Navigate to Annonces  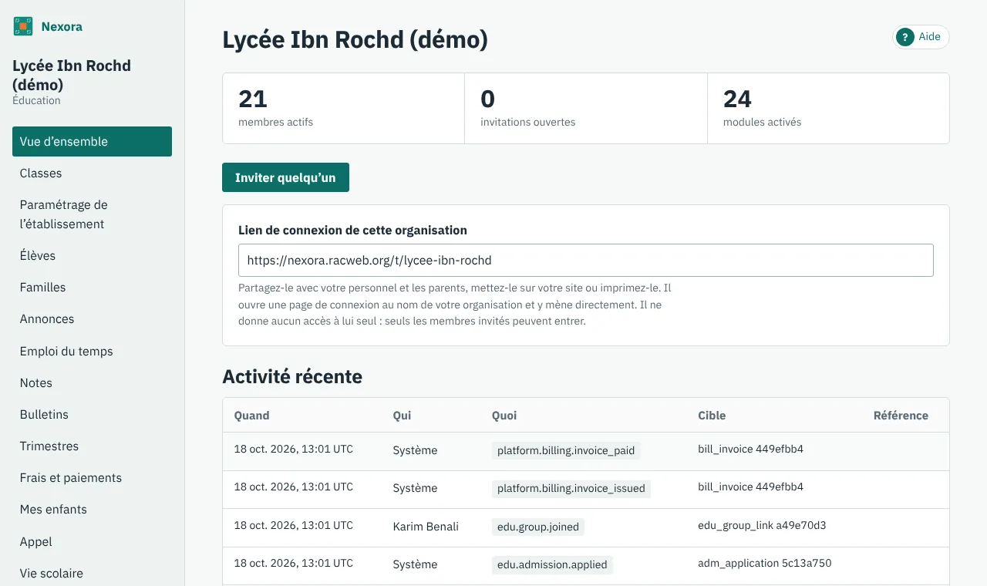[x=92, y=318]
